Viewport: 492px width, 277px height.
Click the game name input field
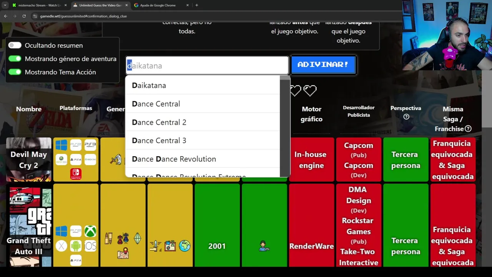[207, 66]
